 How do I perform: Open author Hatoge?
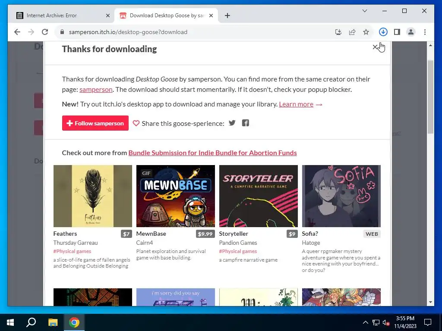coord(311,243)
